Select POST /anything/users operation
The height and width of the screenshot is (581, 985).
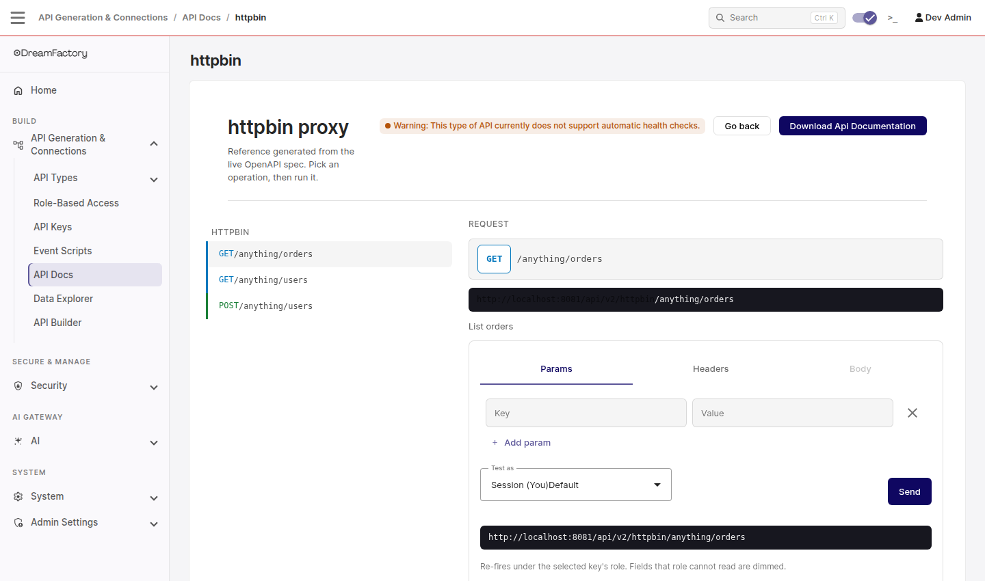(x=329, y=306)
